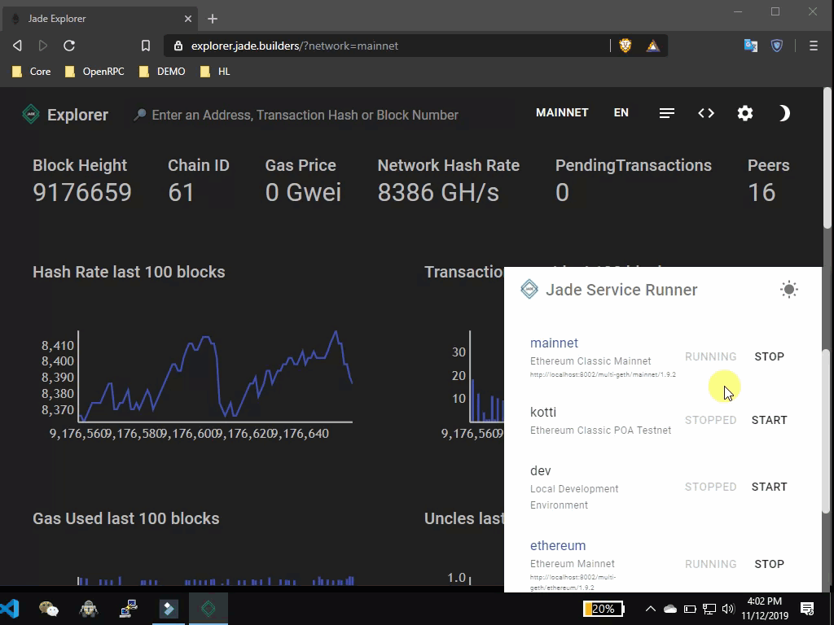Open the remote connection taskbar icon

coord(128,609)
